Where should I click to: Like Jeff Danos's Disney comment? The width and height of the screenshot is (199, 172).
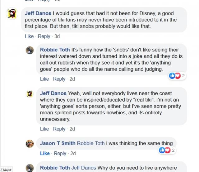pyautogui.click(x=29, y=36)
